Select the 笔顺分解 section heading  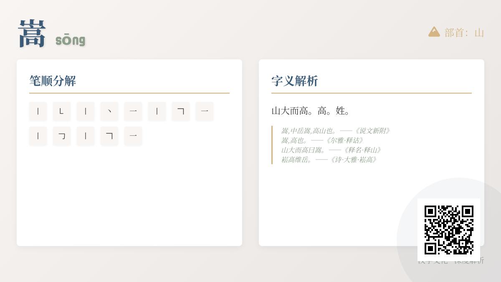pyautogui.click(x=53, y=81)
